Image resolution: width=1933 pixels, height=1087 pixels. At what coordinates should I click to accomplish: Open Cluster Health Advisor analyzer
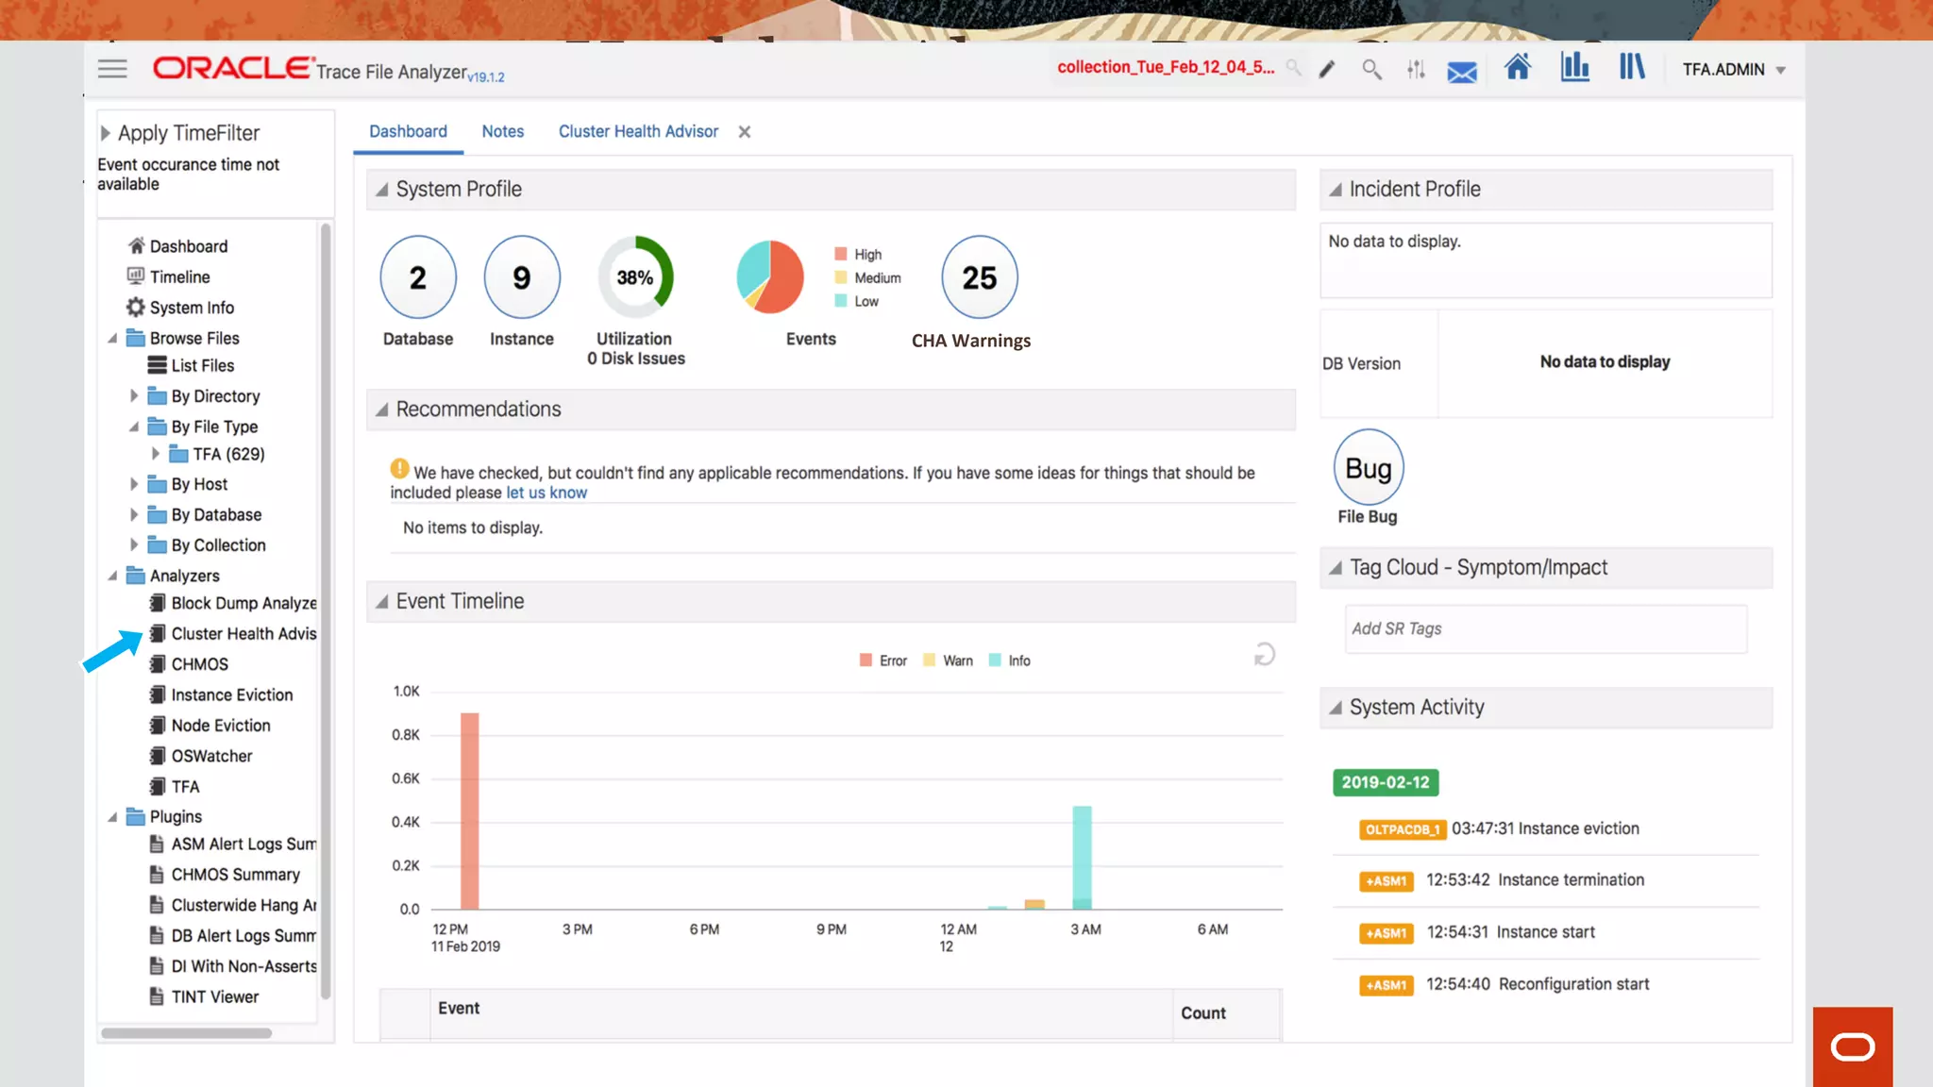click(233, 633)
